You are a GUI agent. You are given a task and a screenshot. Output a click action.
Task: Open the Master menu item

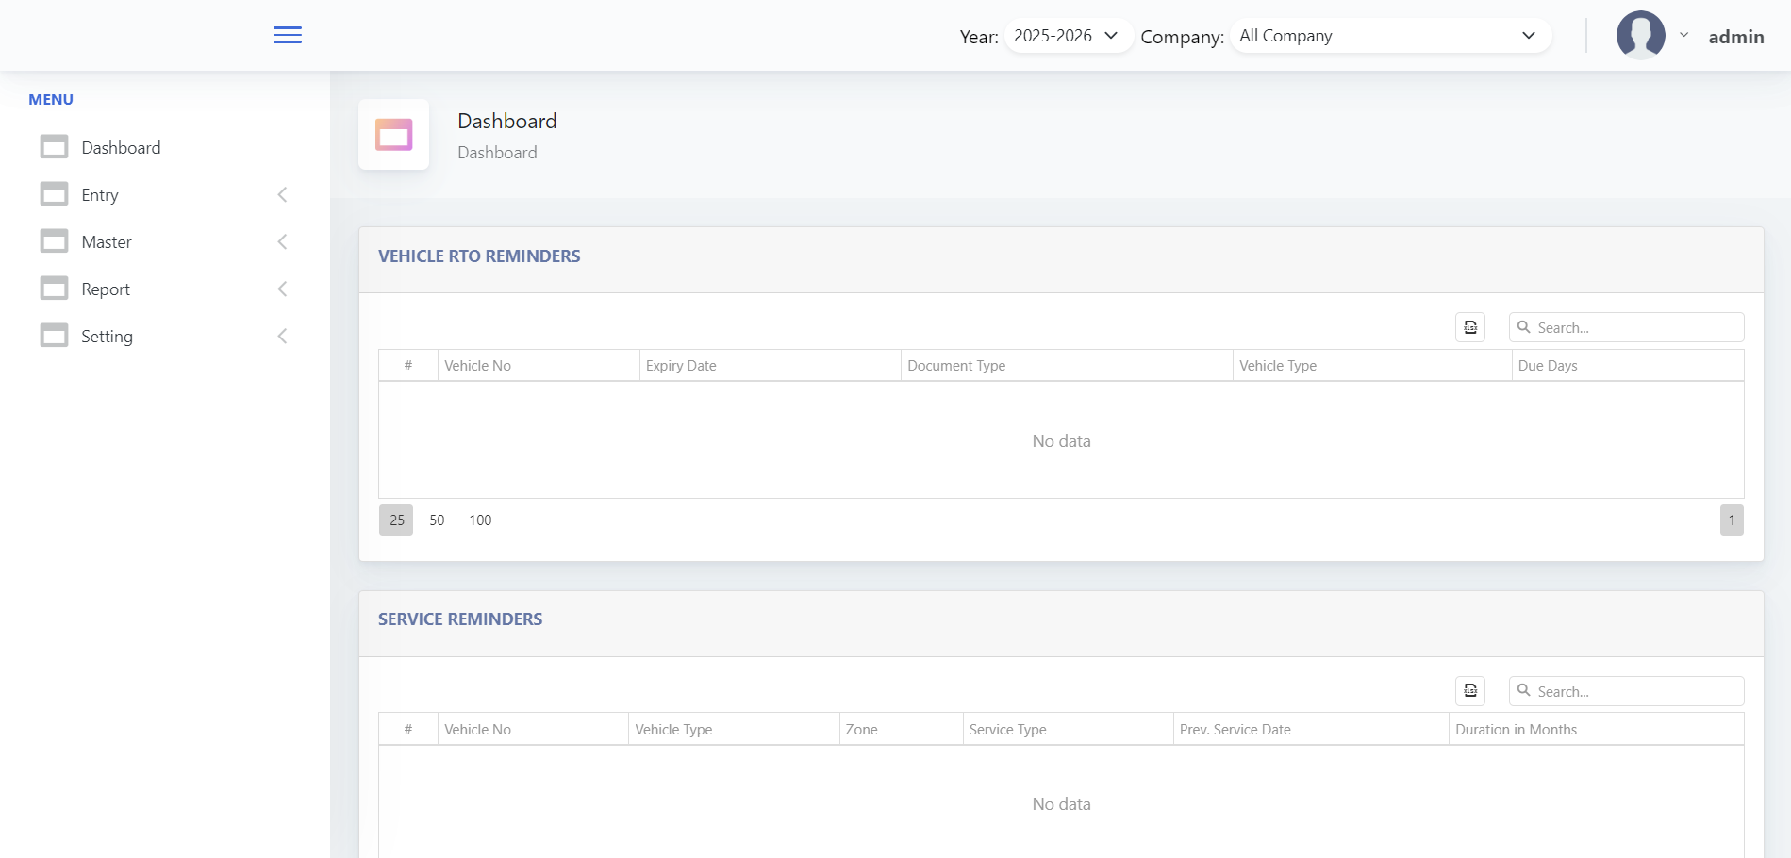point(107,242)
